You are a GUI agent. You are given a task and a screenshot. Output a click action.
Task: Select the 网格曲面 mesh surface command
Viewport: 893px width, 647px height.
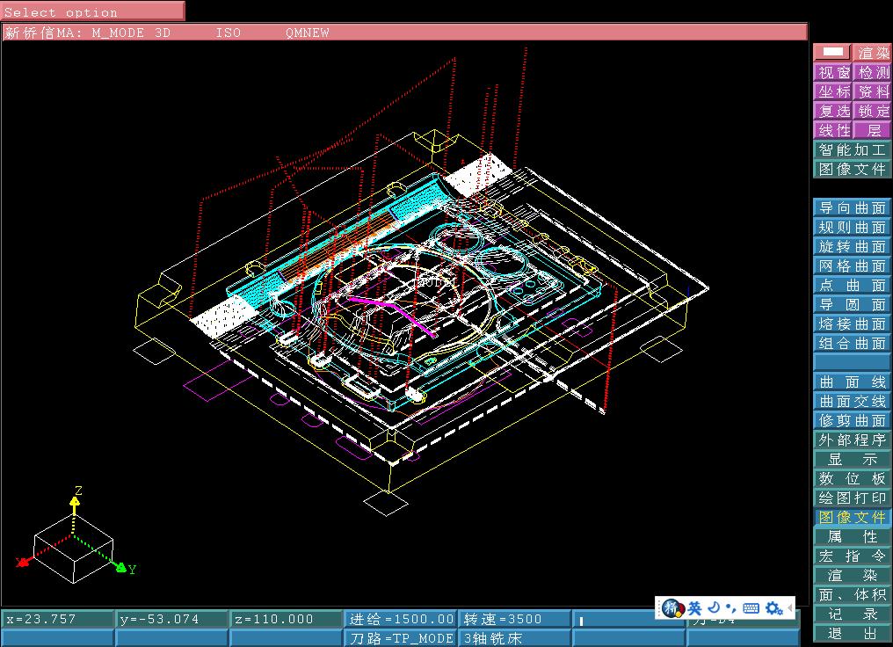click(x=852, y=266)
